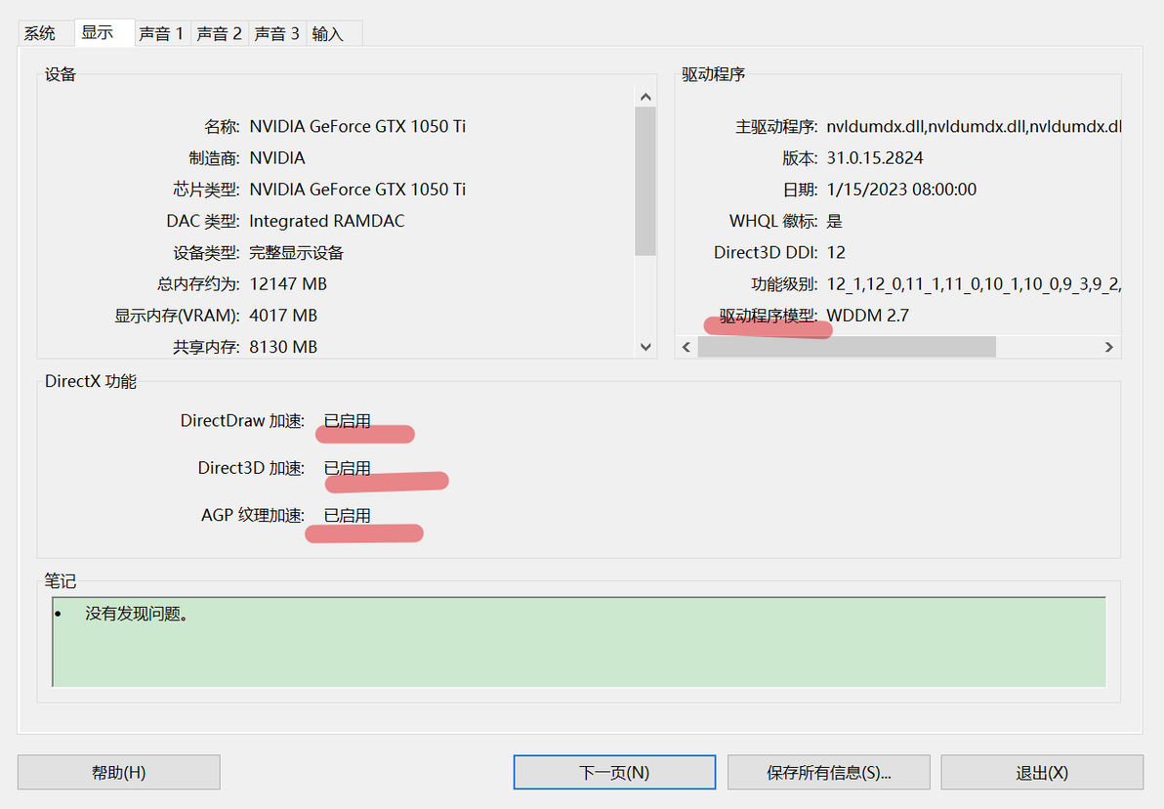Click the 帮助(H) button
The height and width of the screenshot is (809, 1164).
tap(119, 773)
